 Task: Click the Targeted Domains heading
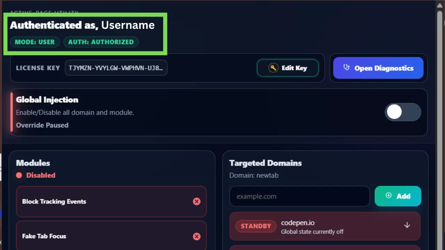266,163
